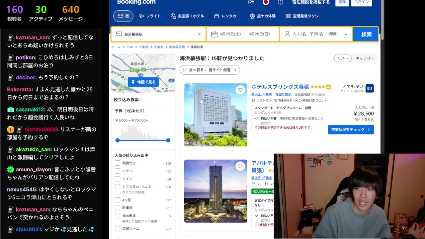Open the レンタカー car rental tab
Image resolution: width=425 pixels, height=239 pixels.
(227, 16)
